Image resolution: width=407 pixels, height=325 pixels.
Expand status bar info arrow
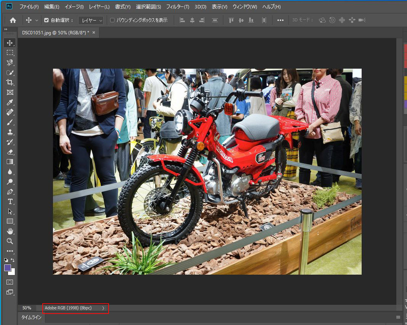[x=103, y=308]
